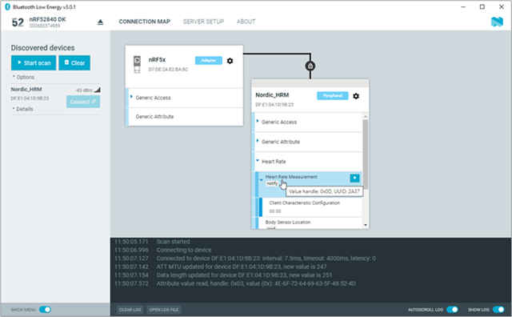The width and height of the screenshot is (512, 317).
Task: Click the Connect button for Nordic_HRM
Action: [83, 102]
